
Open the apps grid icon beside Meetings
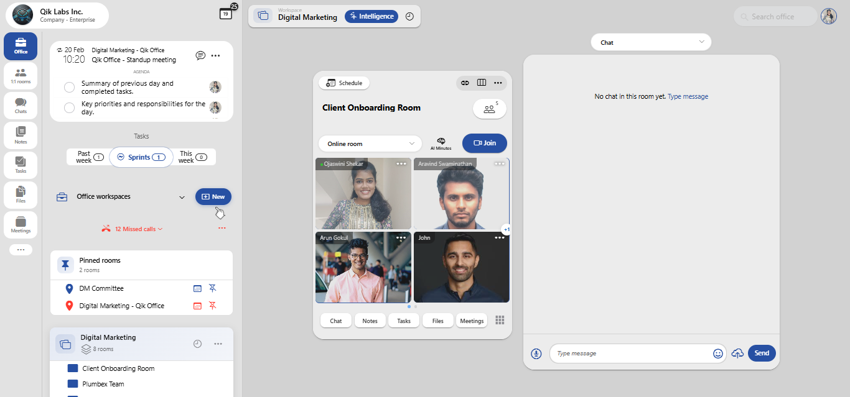click(500, 320)
